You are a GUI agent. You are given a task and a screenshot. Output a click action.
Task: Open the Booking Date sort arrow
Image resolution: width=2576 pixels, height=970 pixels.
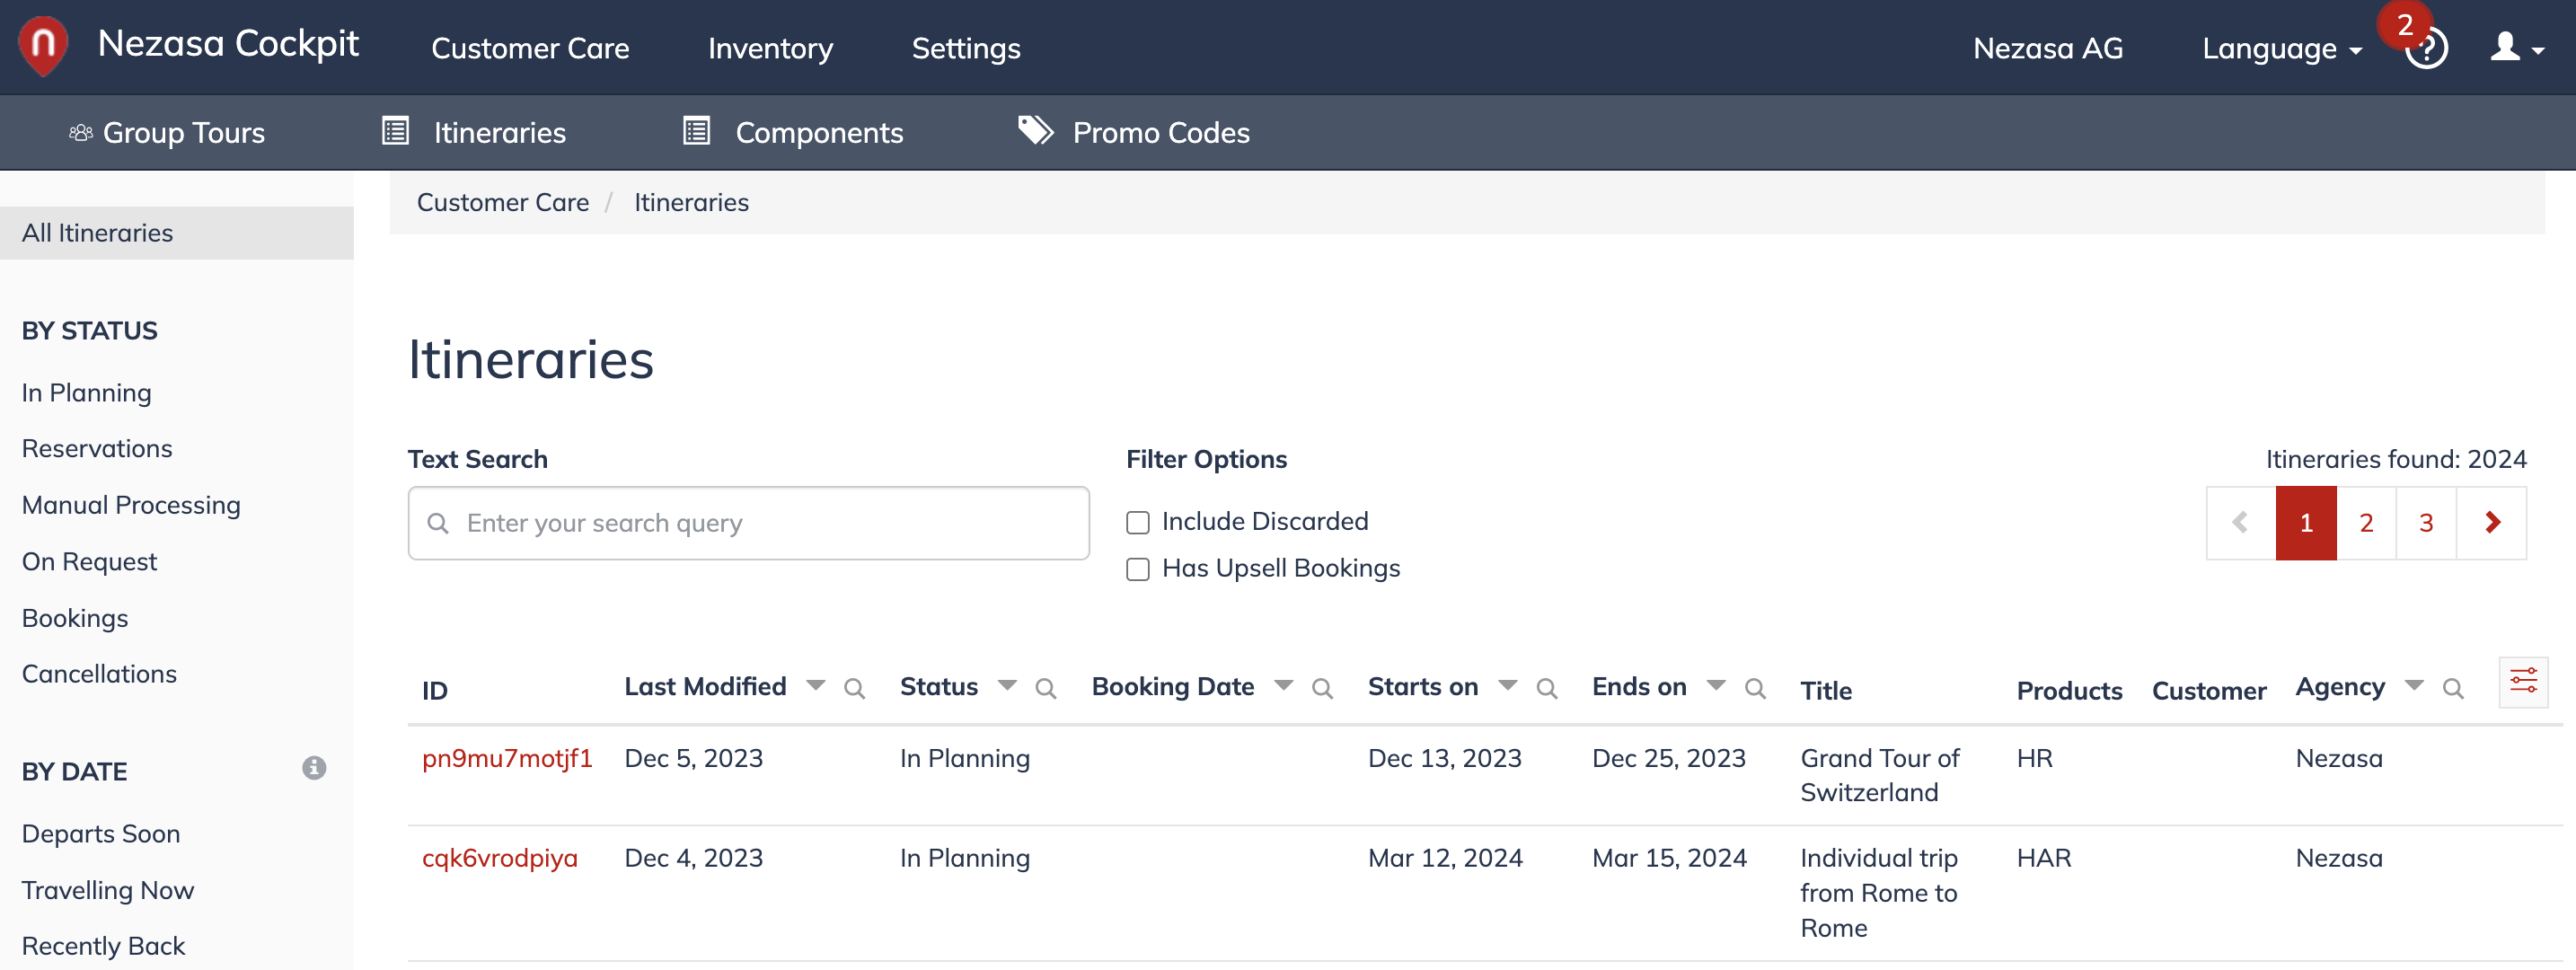coord(1284,686)
